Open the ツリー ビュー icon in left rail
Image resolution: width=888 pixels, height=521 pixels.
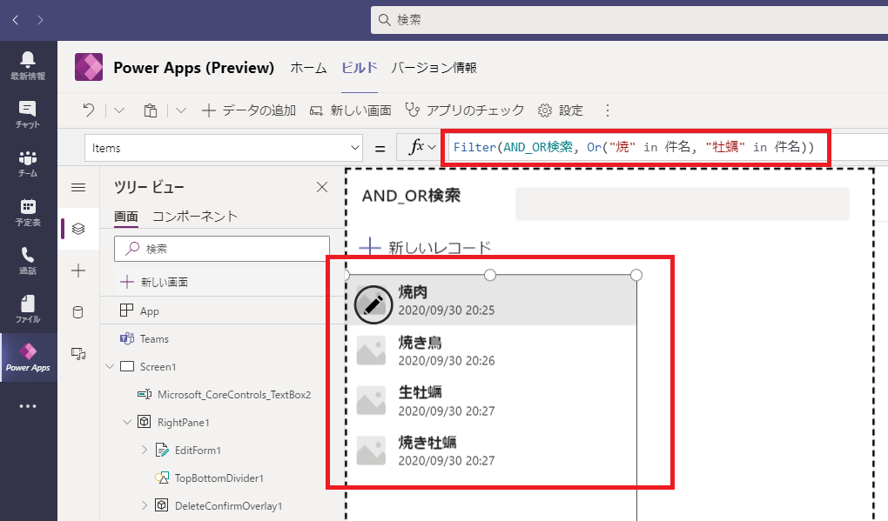pos(77,228)
